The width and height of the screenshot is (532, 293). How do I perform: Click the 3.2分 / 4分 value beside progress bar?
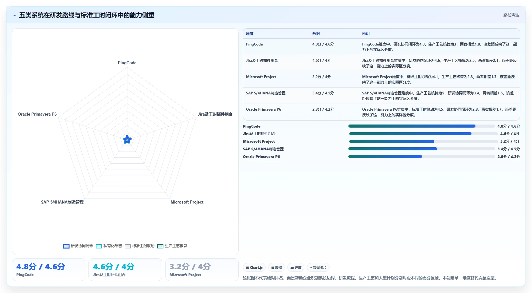[510, 141]
